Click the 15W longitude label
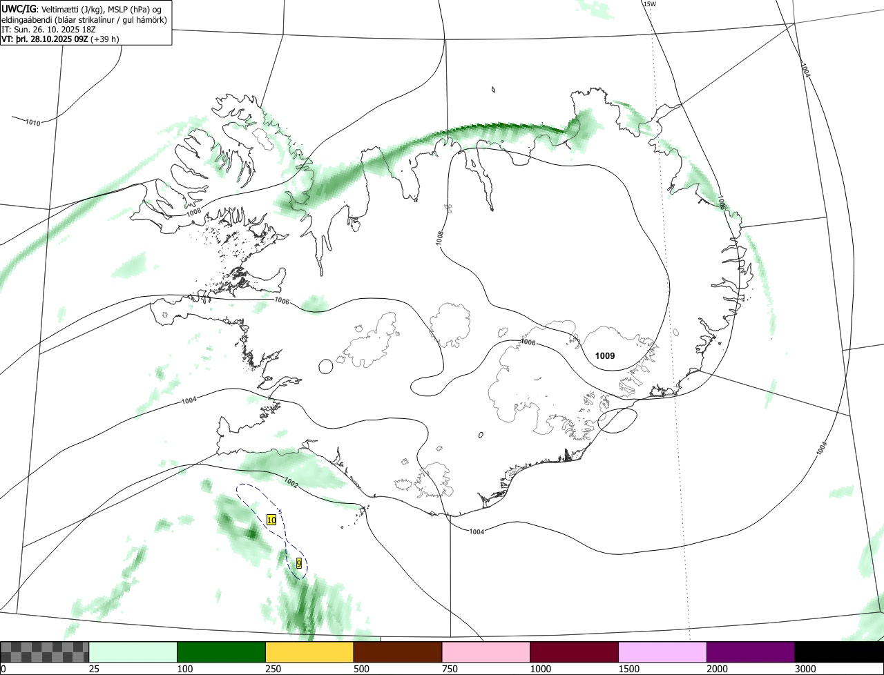Image resolution: width=884 pixels, height=675 pixels. tap(649, 4)
